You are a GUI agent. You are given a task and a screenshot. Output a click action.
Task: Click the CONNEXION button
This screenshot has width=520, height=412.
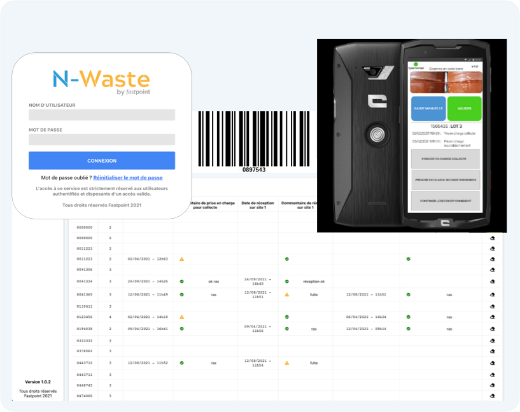[x=102, y=161]
